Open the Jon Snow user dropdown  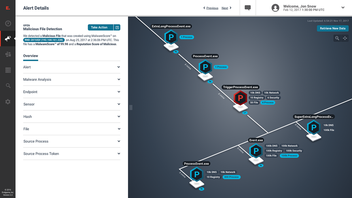343,8
